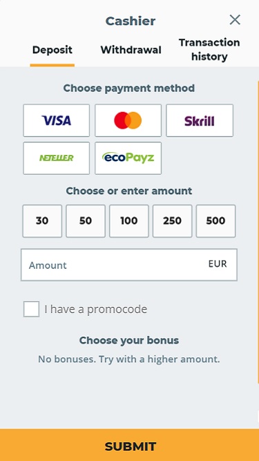
Task: Select the 30 amount preset
Action: pyautogui.click(x=42, y=220)
